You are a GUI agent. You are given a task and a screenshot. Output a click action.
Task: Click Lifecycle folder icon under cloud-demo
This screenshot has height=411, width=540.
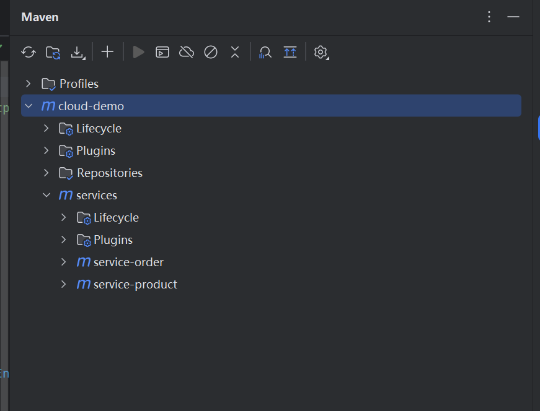[x=66, y=129]
